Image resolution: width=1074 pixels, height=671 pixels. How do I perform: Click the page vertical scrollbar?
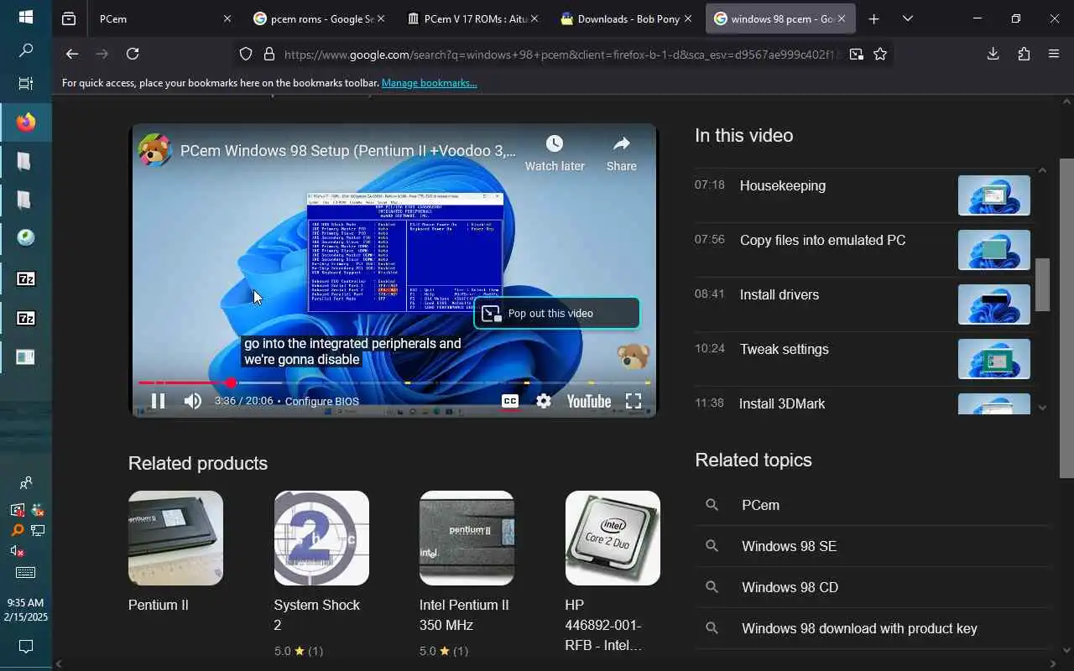coord(1066,319)
